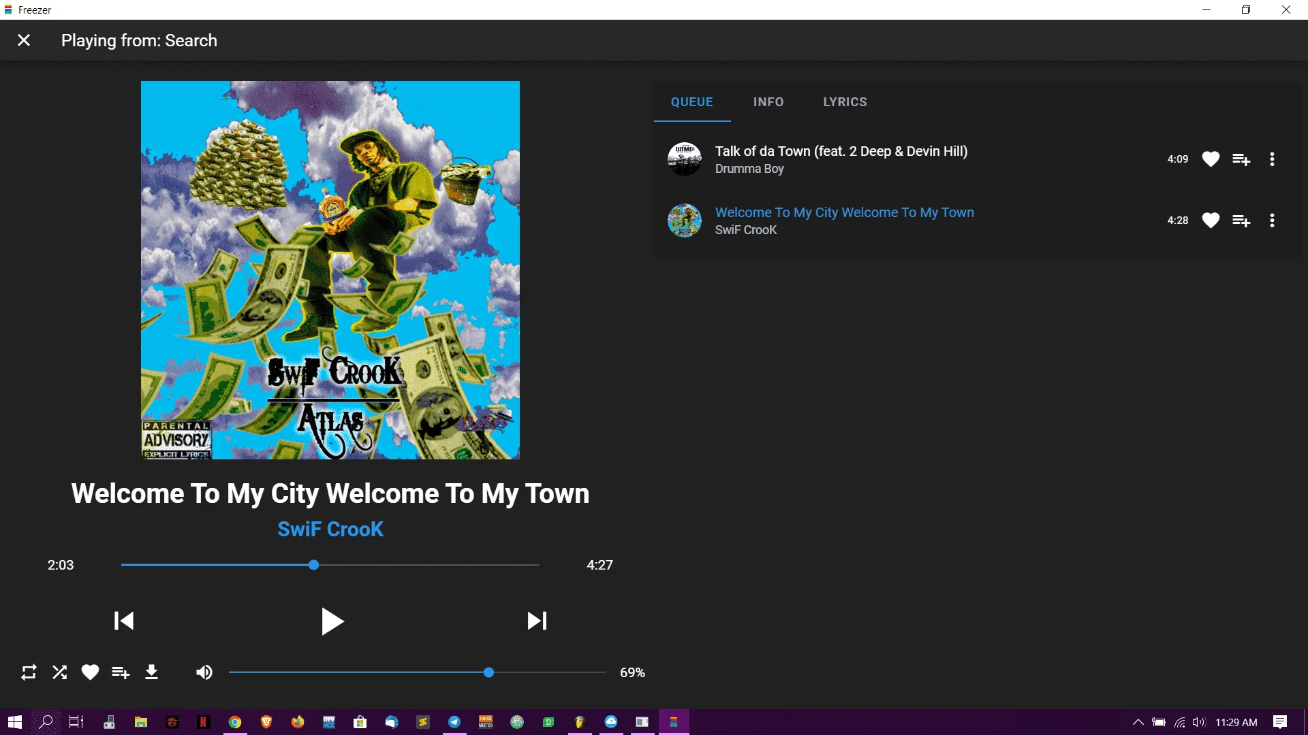Open the Windows Start menu

pos(15,722)
